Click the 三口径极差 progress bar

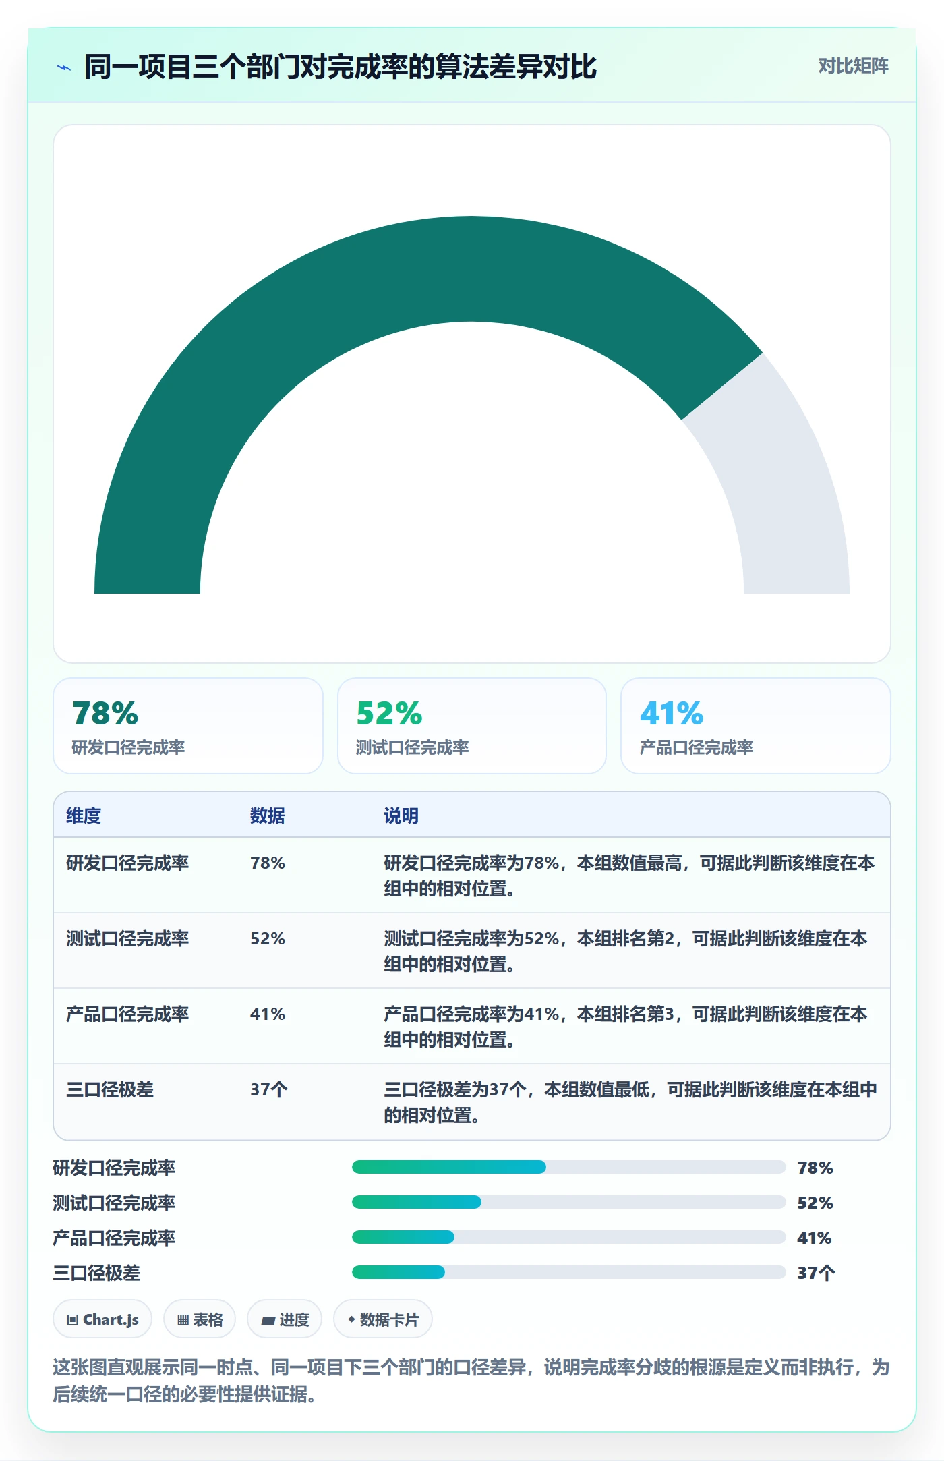(x=569, y=1272)
